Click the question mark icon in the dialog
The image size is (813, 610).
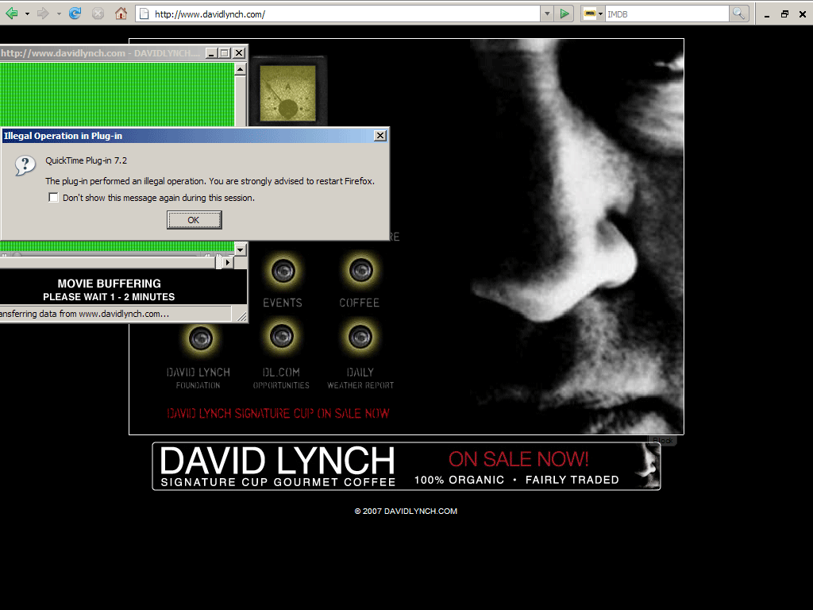25,165
